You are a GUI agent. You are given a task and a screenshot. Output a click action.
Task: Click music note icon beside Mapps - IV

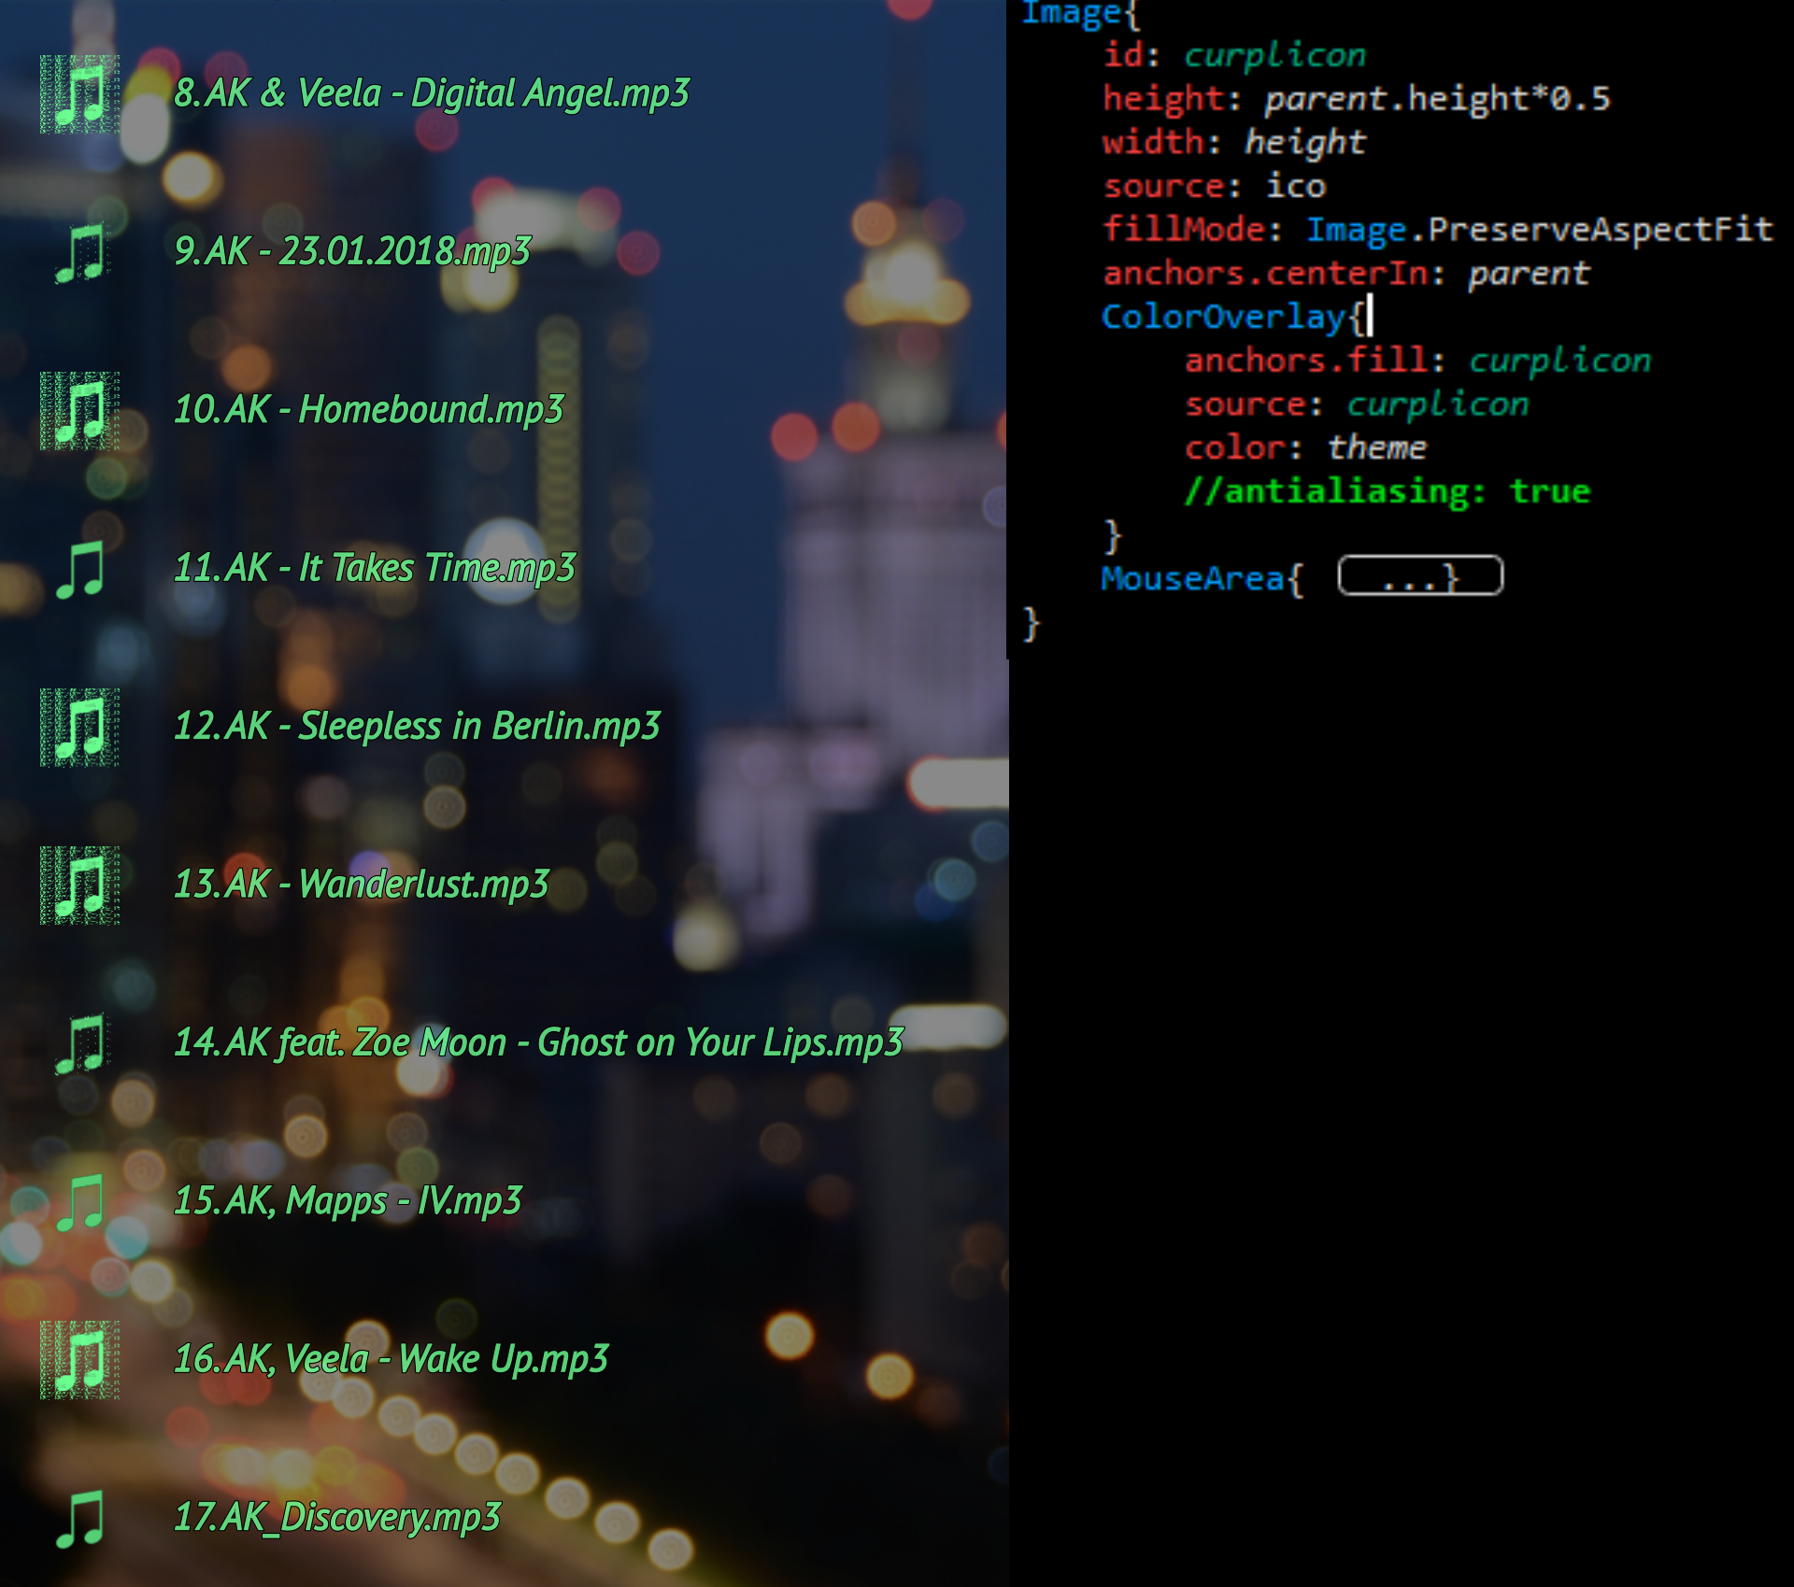point(79,1202)
